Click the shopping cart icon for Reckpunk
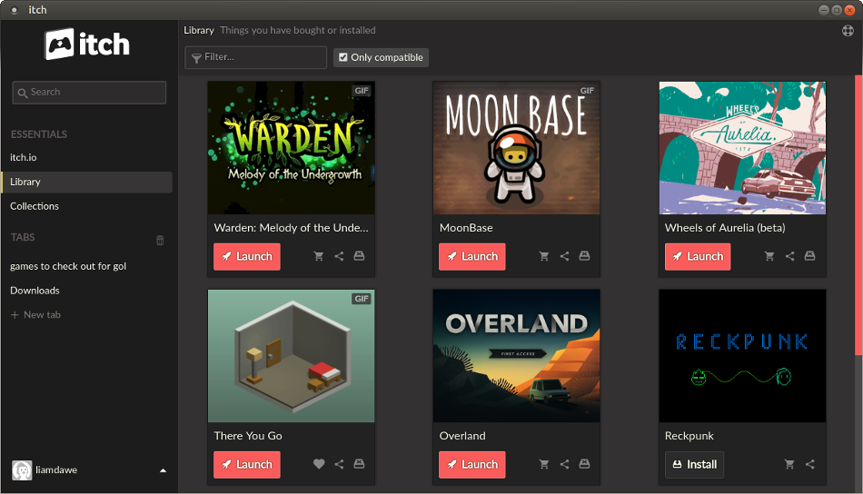This screenshot has height=494, width=863. (789, 464)
